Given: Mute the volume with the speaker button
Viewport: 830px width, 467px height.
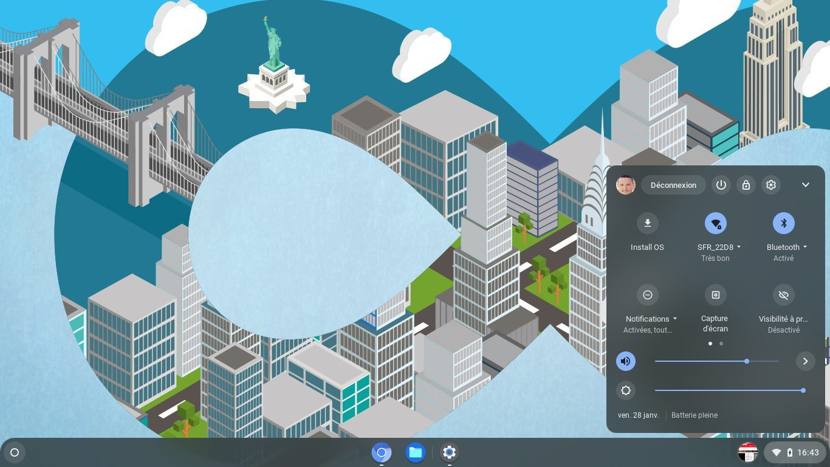Looking at the screenshot, I should [x=626, y=361].
